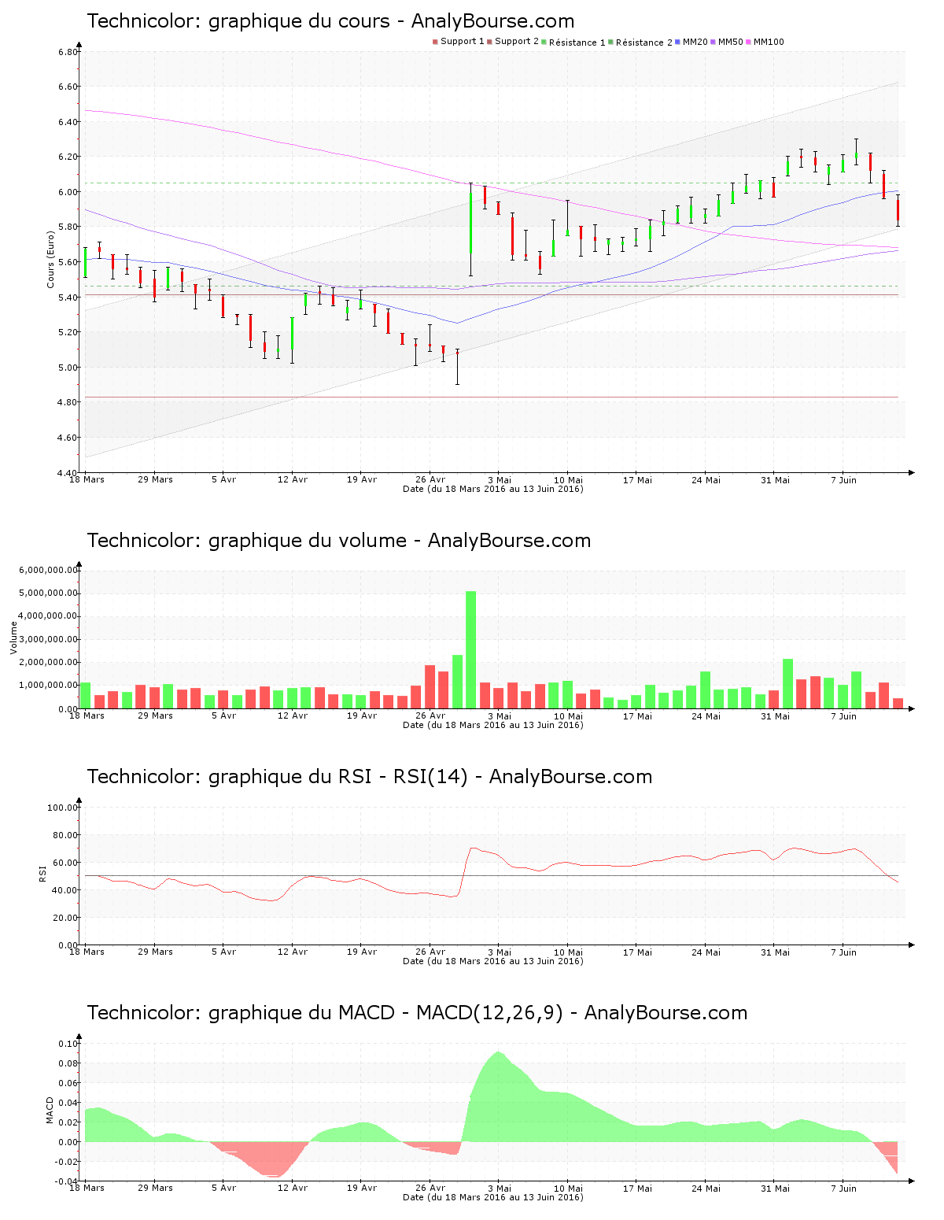Click the 4.40 value on the price axis
This screenshot has width=944, height=1220.
pos(68,473)
